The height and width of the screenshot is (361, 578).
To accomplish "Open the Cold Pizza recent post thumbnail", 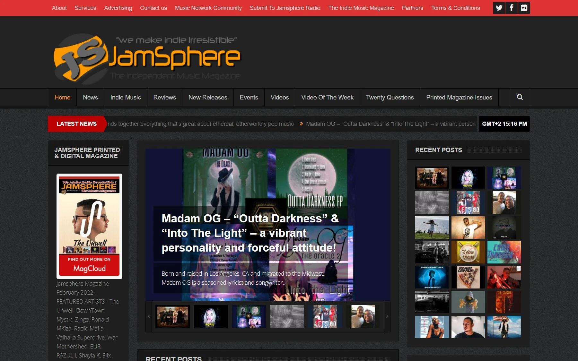I will (x=468, y=277).
